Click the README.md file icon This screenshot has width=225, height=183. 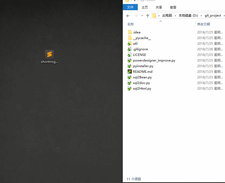129,71
